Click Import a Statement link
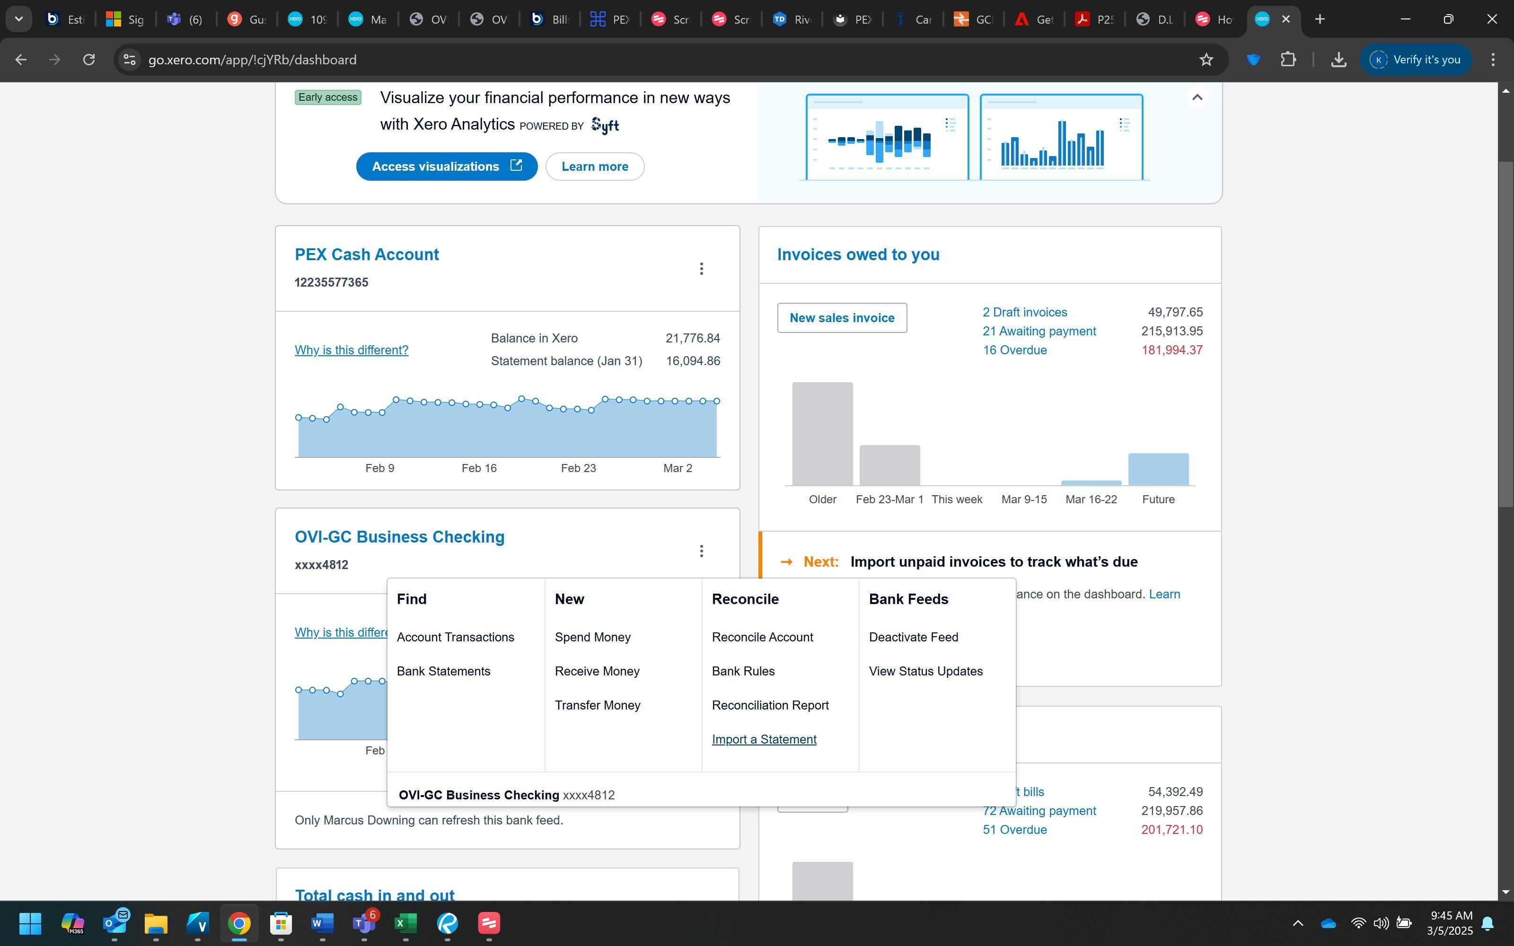 764,739
